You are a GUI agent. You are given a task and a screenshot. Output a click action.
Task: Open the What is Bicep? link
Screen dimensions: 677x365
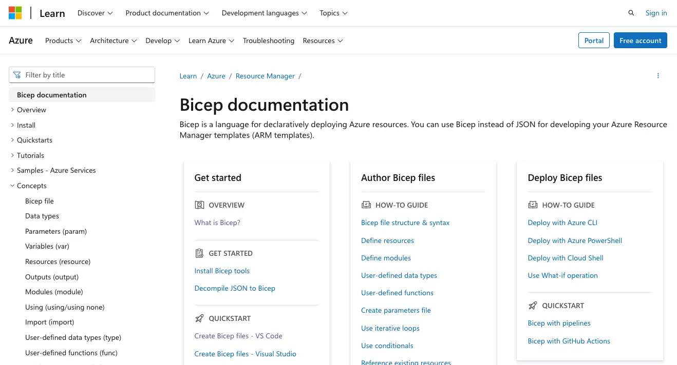217,222
